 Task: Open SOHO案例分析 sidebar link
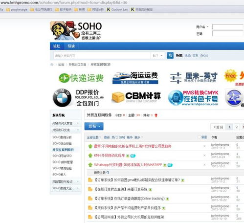tap(62, 137)
